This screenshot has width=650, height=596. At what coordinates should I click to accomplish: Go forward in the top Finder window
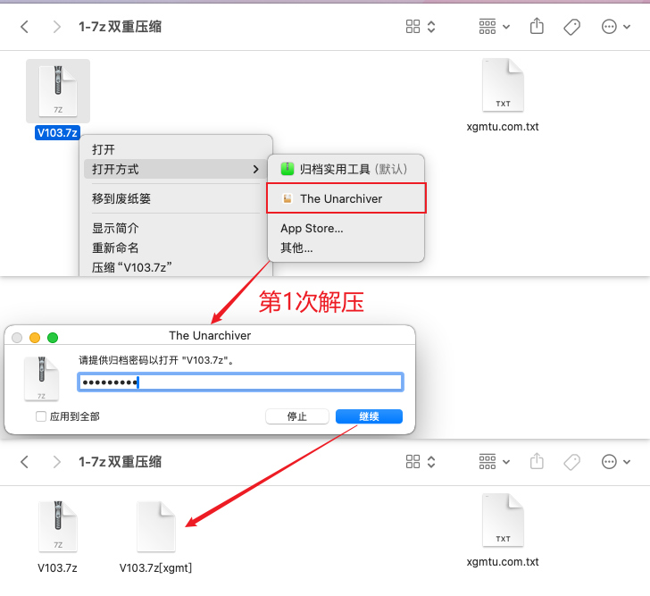click(x=57, y=27)
